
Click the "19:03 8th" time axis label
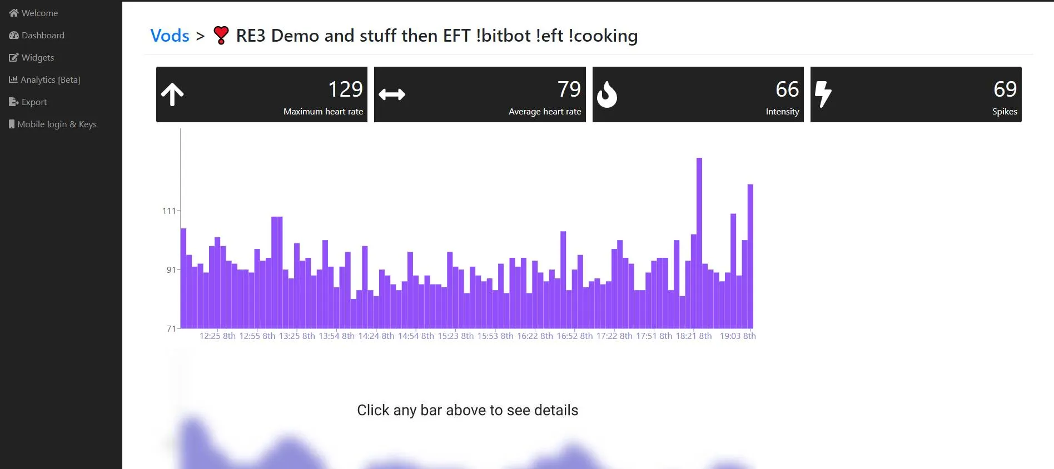pyautogui.click(x=738, y=336)
